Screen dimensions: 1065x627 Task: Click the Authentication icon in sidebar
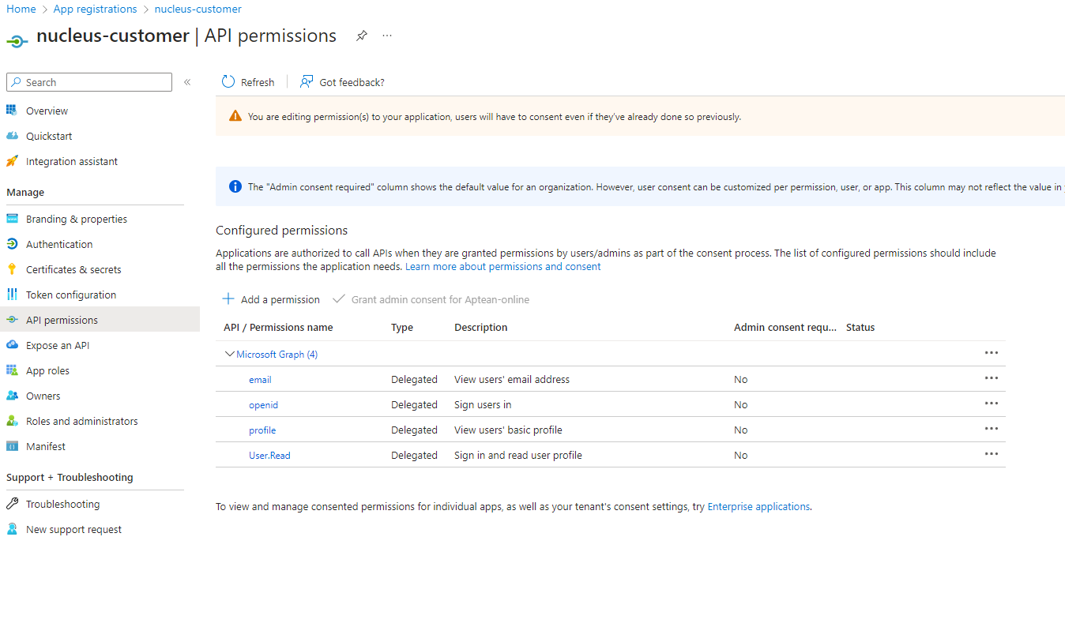[12, 244]
